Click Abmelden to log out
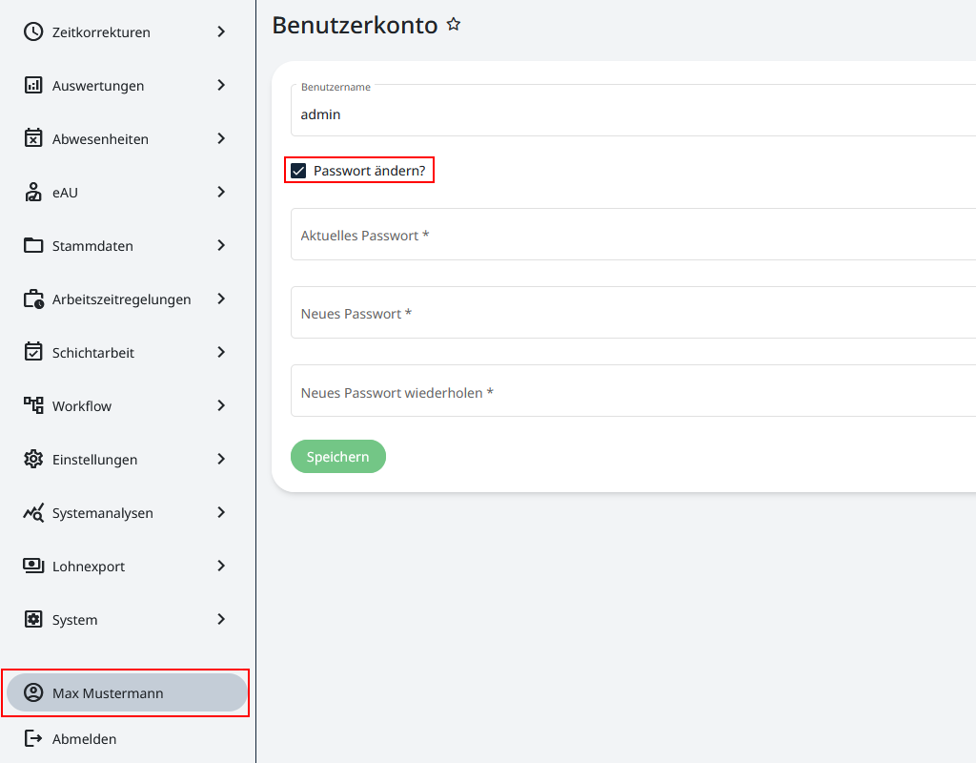Image resolution: width=976 pixels, height=763 pixels. click(84, 739)
